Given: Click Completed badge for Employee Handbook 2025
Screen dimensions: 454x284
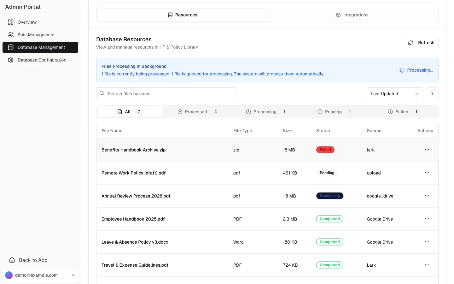Looking at the screenshot, I should (x=330, y=219).
